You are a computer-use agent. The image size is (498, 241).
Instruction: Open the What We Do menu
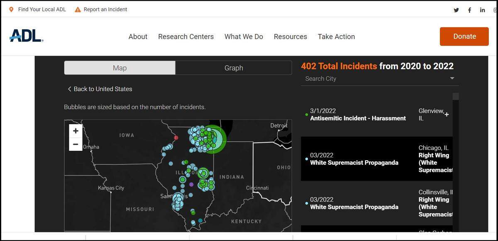click(x=244, y=36)
